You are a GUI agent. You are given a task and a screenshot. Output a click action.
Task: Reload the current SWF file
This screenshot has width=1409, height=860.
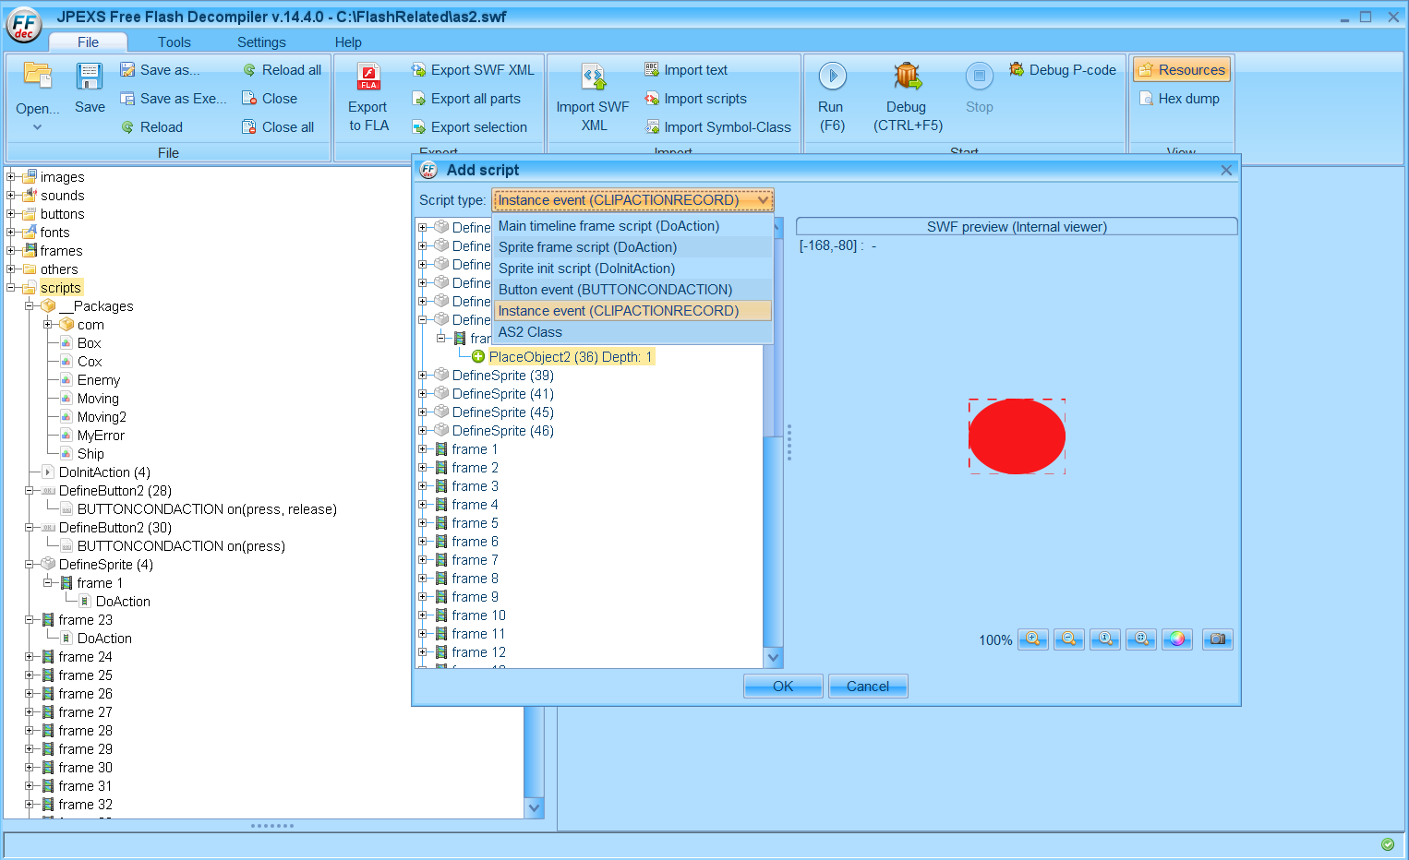pyautogui.click(x=151, y=127)
